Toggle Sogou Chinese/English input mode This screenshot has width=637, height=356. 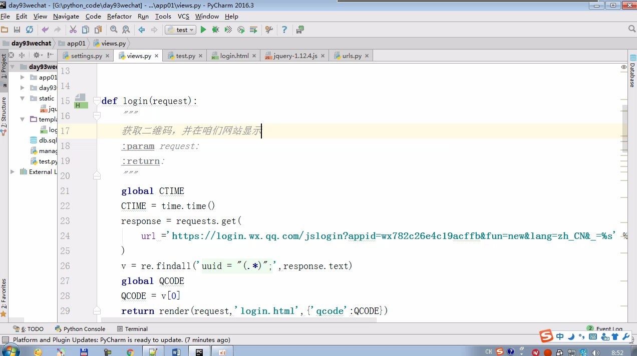tap(560, 336)
